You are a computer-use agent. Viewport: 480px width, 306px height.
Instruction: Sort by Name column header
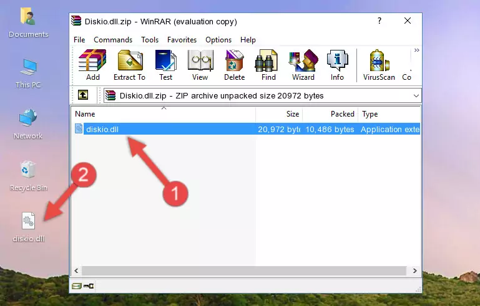coord(164,114)
